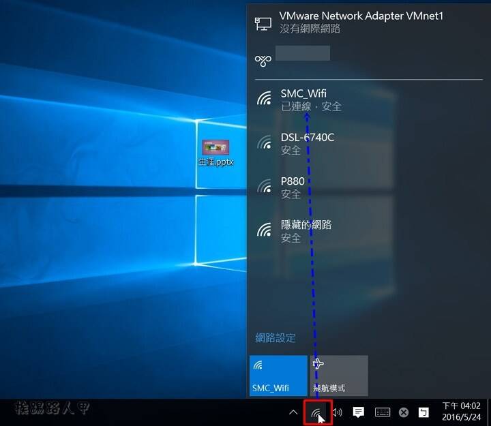Click the VPN connection icon
The image size is (491, 426).
(x=263, y=61)
